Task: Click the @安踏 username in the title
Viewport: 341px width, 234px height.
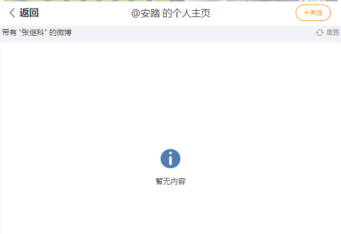Action: [x=146, y=13]
